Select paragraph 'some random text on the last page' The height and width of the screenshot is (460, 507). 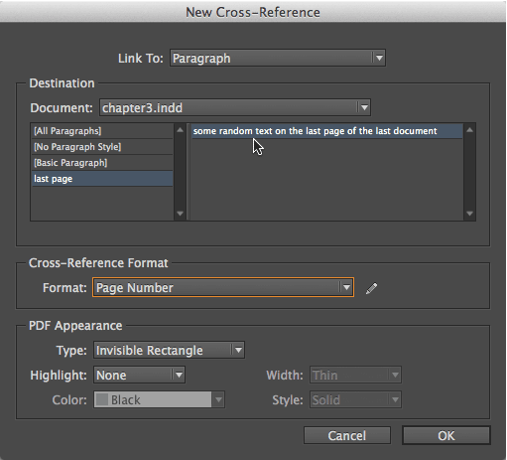click(x=326, y=131)
